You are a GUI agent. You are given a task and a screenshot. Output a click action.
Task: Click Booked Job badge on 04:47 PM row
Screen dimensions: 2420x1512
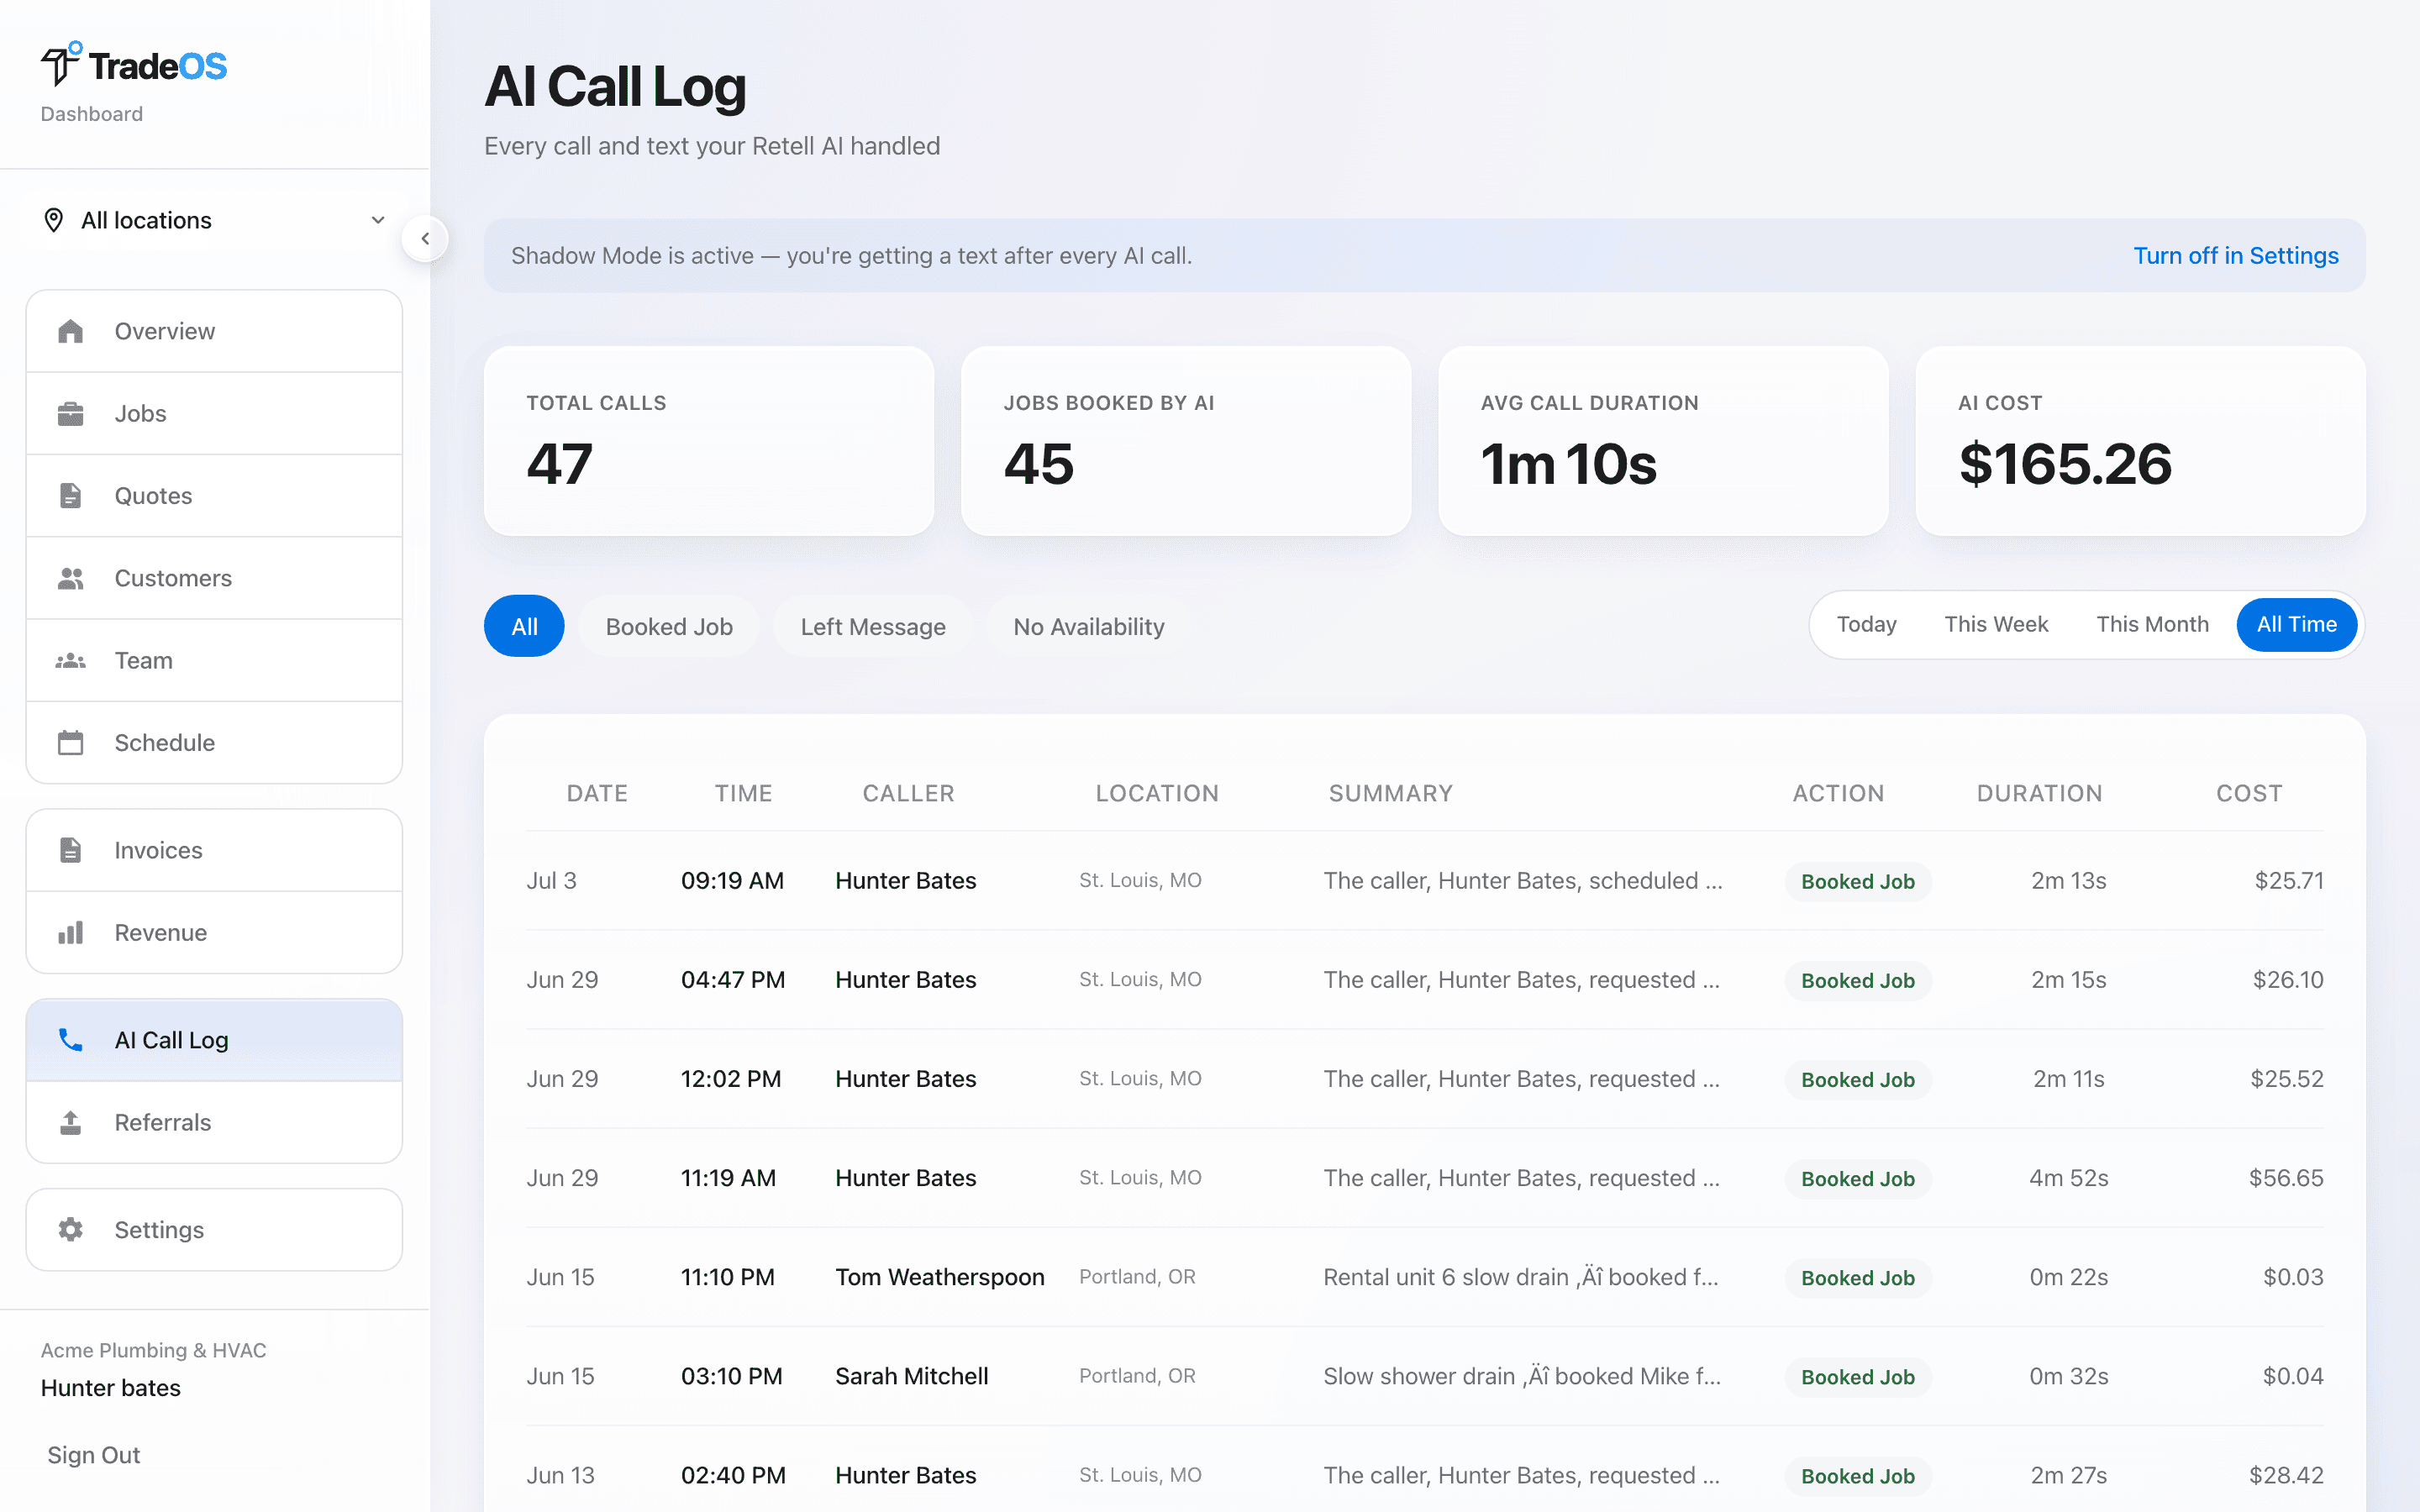coord(1858,980)
